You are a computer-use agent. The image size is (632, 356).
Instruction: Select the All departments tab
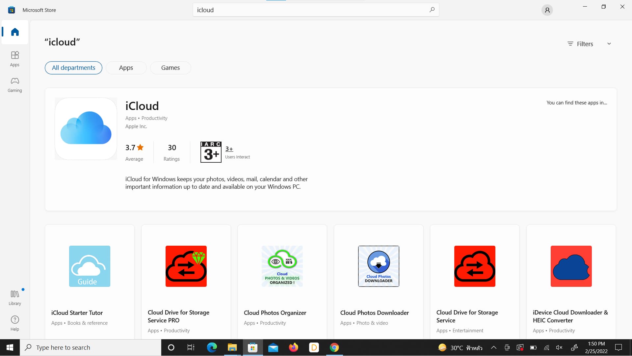(x=73, y=68)
